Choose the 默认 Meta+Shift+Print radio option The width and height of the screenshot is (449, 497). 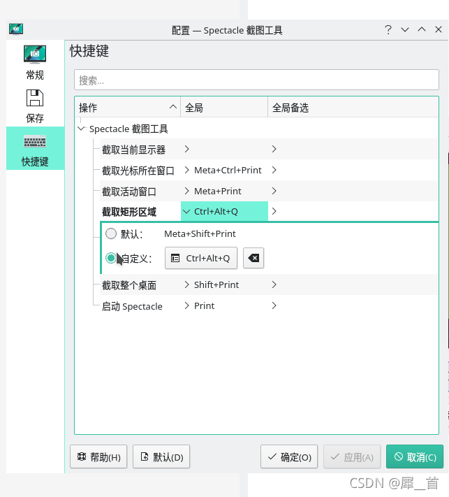(111, 233)
